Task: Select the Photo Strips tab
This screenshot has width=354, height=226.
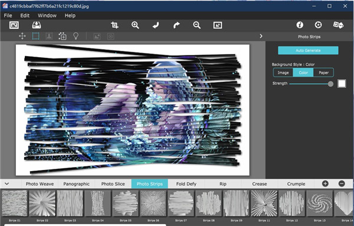Action: pos(150,184)
